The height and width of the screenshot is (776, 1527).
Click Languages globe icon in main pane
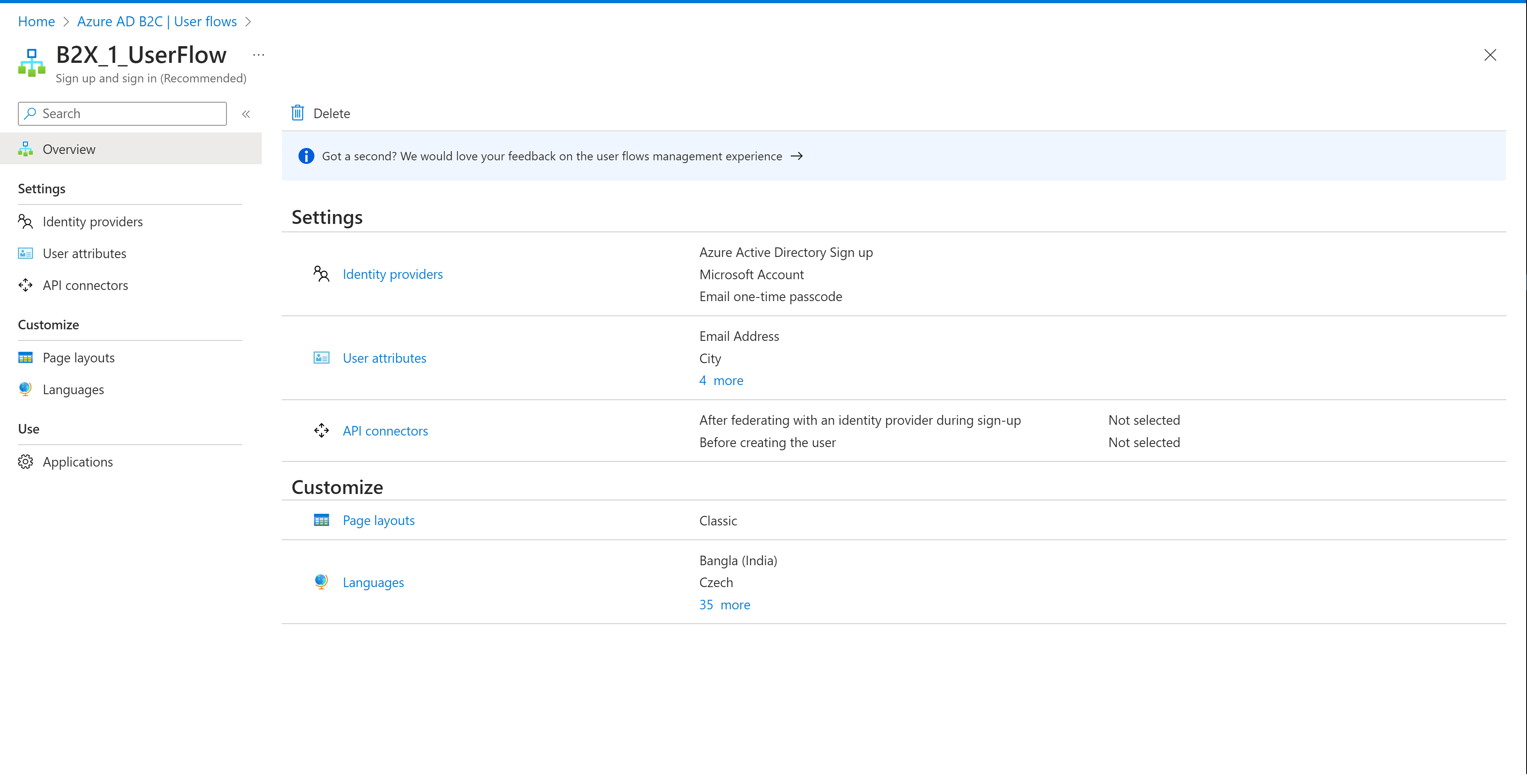[321, 582]
